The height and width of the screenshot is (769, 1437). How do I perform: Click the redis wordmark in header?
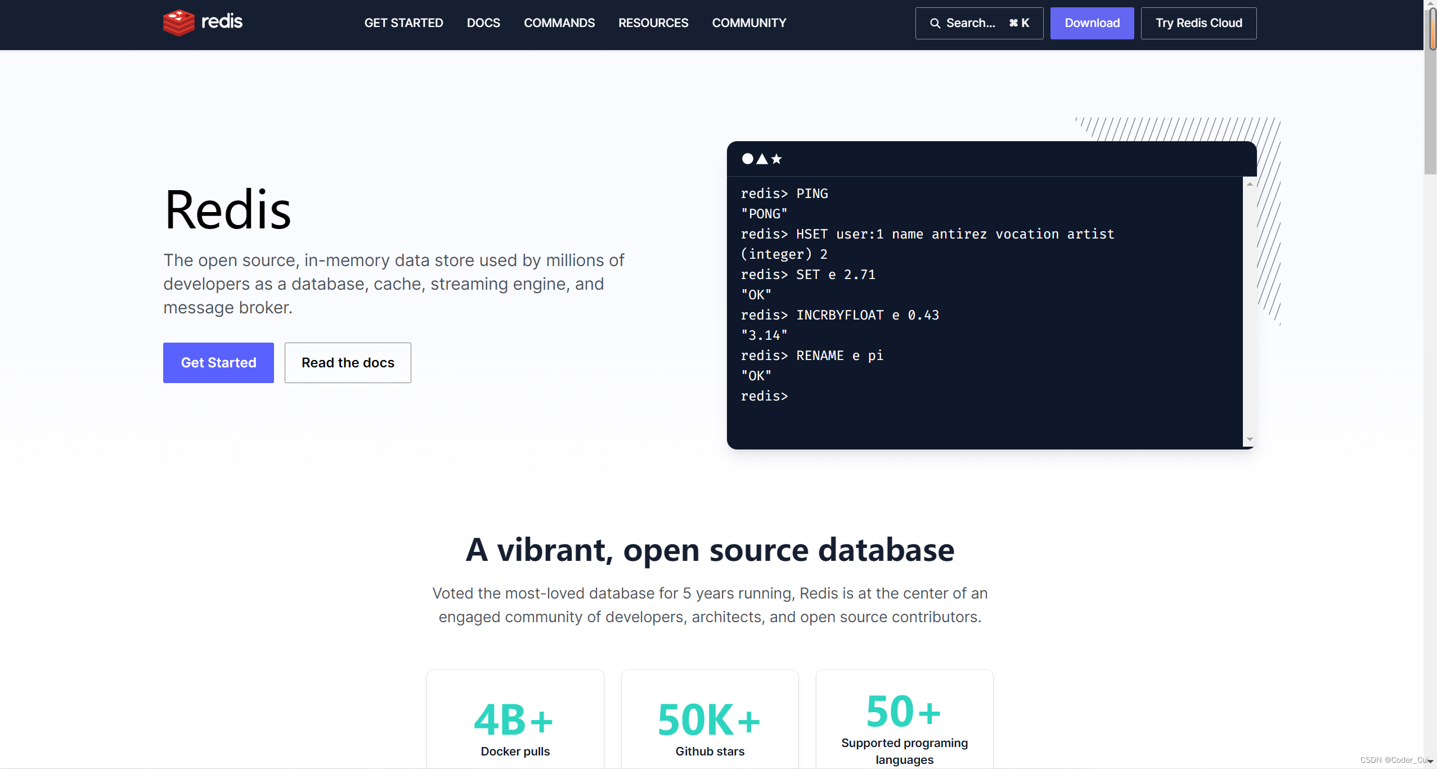[x=222, y=22]
